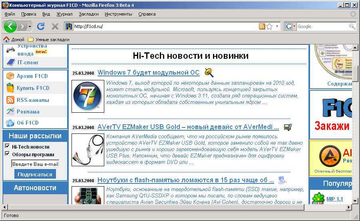Open the Файл menu
Image resolution: width=360 pixels, height=221 pixels.
click(x=10, y=14)
